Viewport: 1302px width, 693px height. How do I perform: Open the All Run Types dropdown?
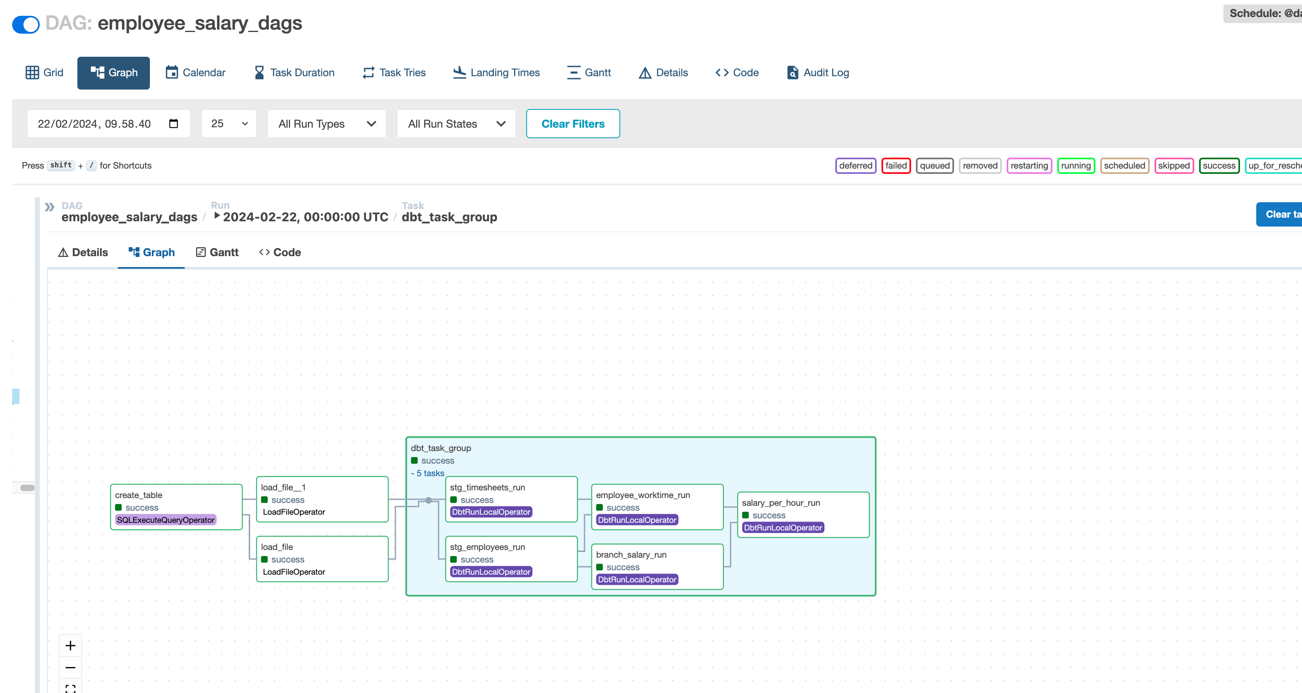pyautogui.click(x=327, y=123)
